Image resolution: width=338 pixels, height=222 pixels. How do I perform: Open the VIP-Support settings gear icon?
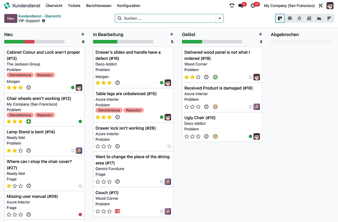(x=43, y=21)
